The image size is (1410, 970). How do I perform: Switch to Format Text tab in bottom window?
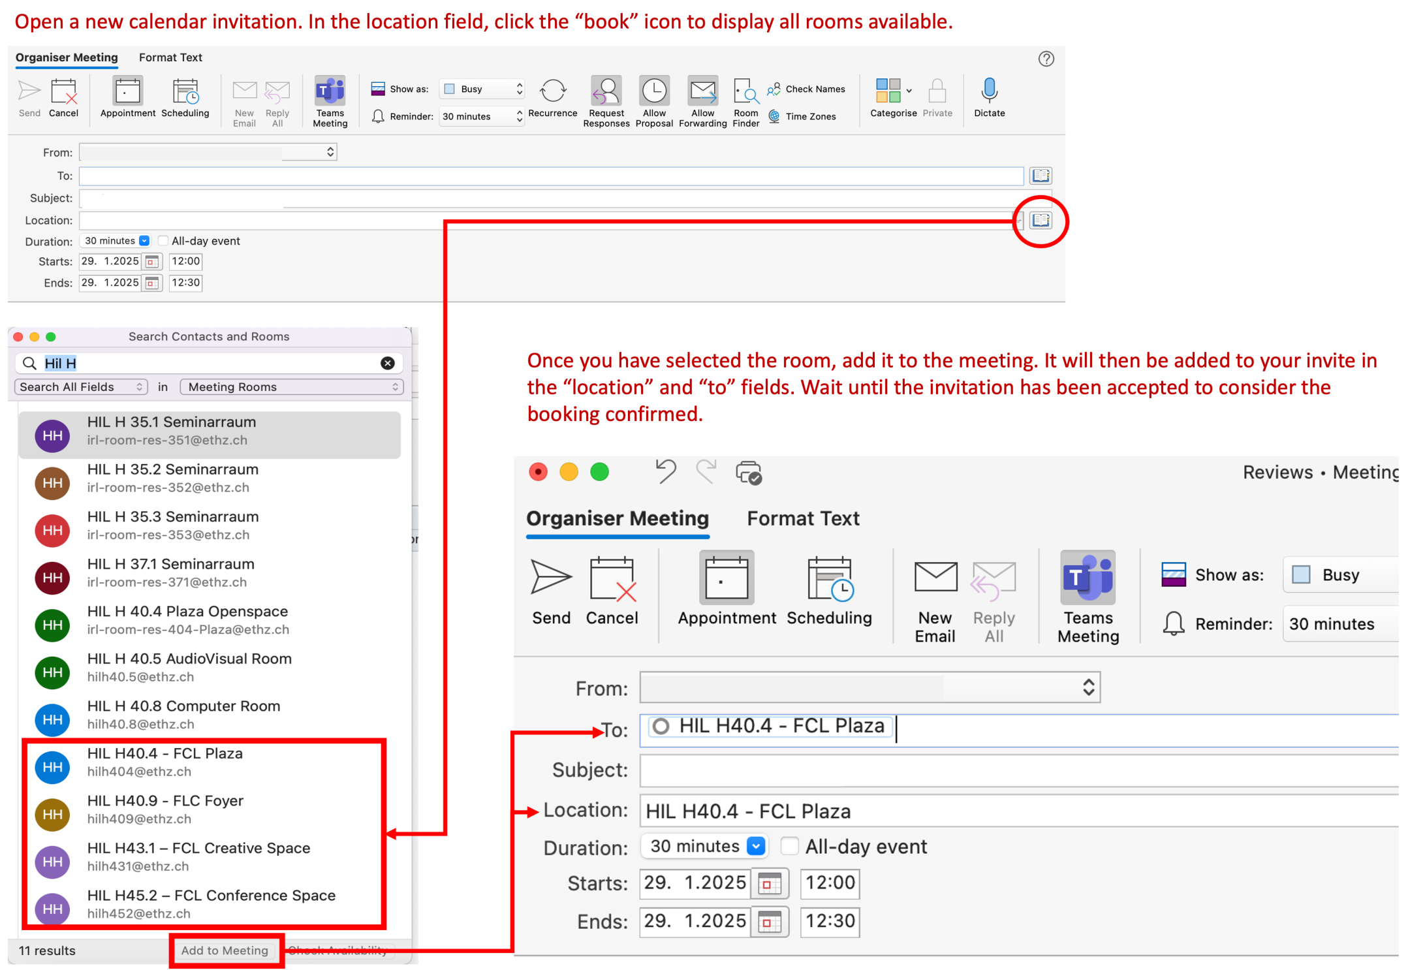pyautogui.click(x=803, y=518)
